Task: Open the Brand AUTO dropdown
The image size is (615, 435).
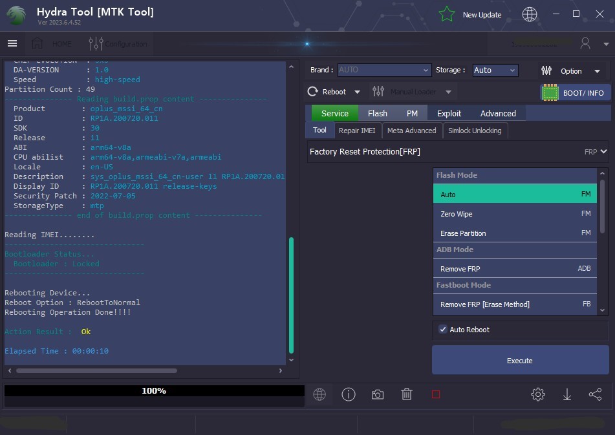Action: pos(384,70)
